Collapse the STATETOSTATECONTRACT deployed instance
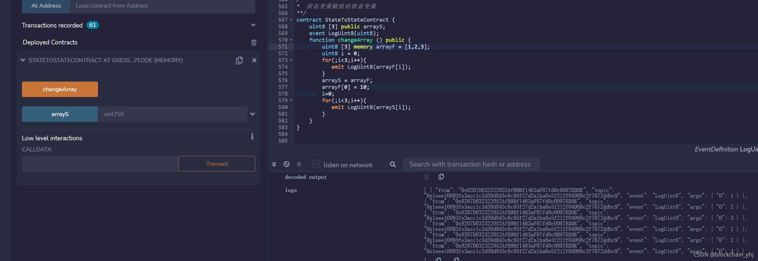The height and width of the screenshot is (261, 758). 23,60
